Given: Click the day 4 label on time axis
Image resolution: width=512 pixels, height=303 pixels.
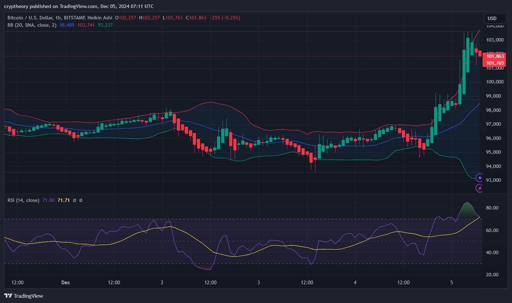Looking at the screenshot, I should coord(355,283).
